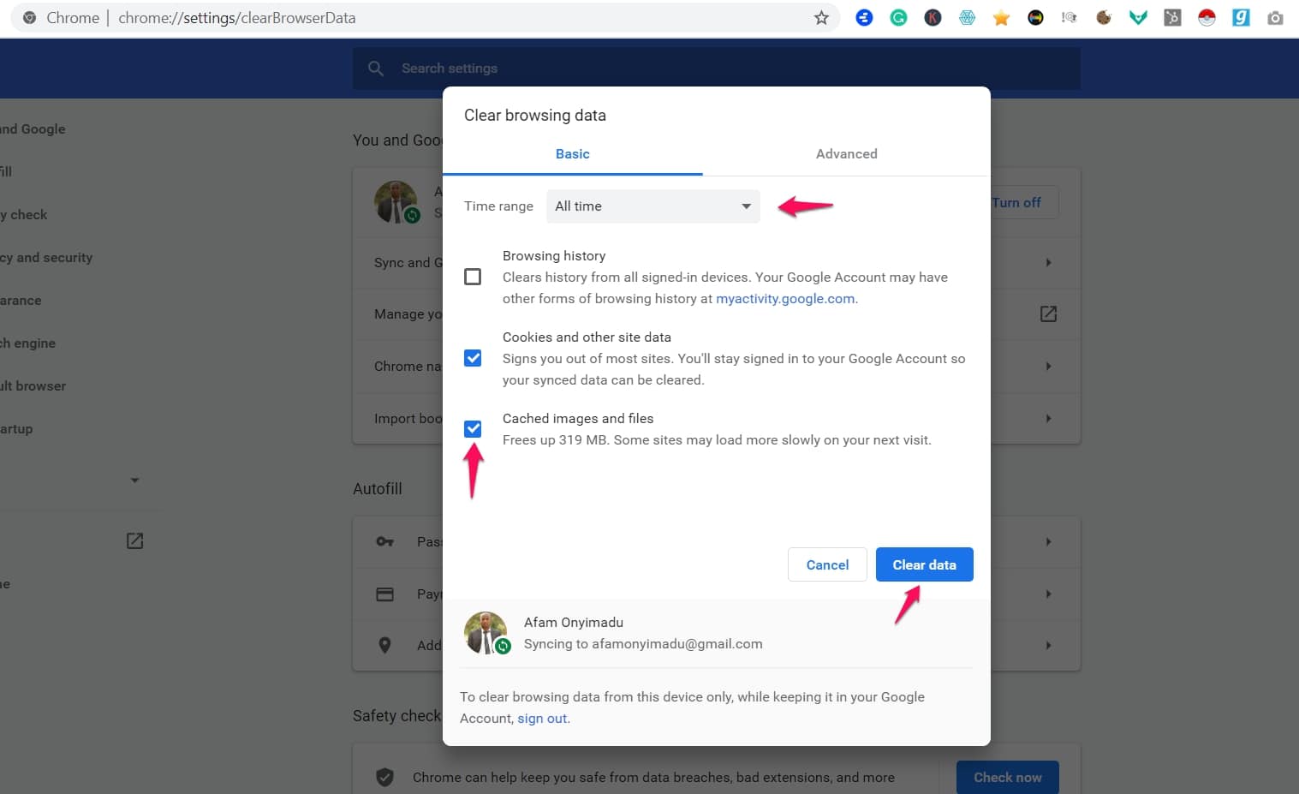Expand the Chrome name row arrow
This screenshot has height=794, width=1299.
(1048, 367)
